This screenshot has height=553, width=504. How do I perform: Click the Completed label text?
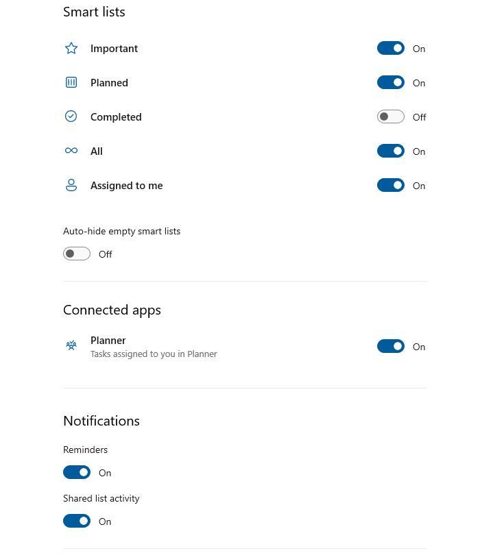tap(116, 117)
